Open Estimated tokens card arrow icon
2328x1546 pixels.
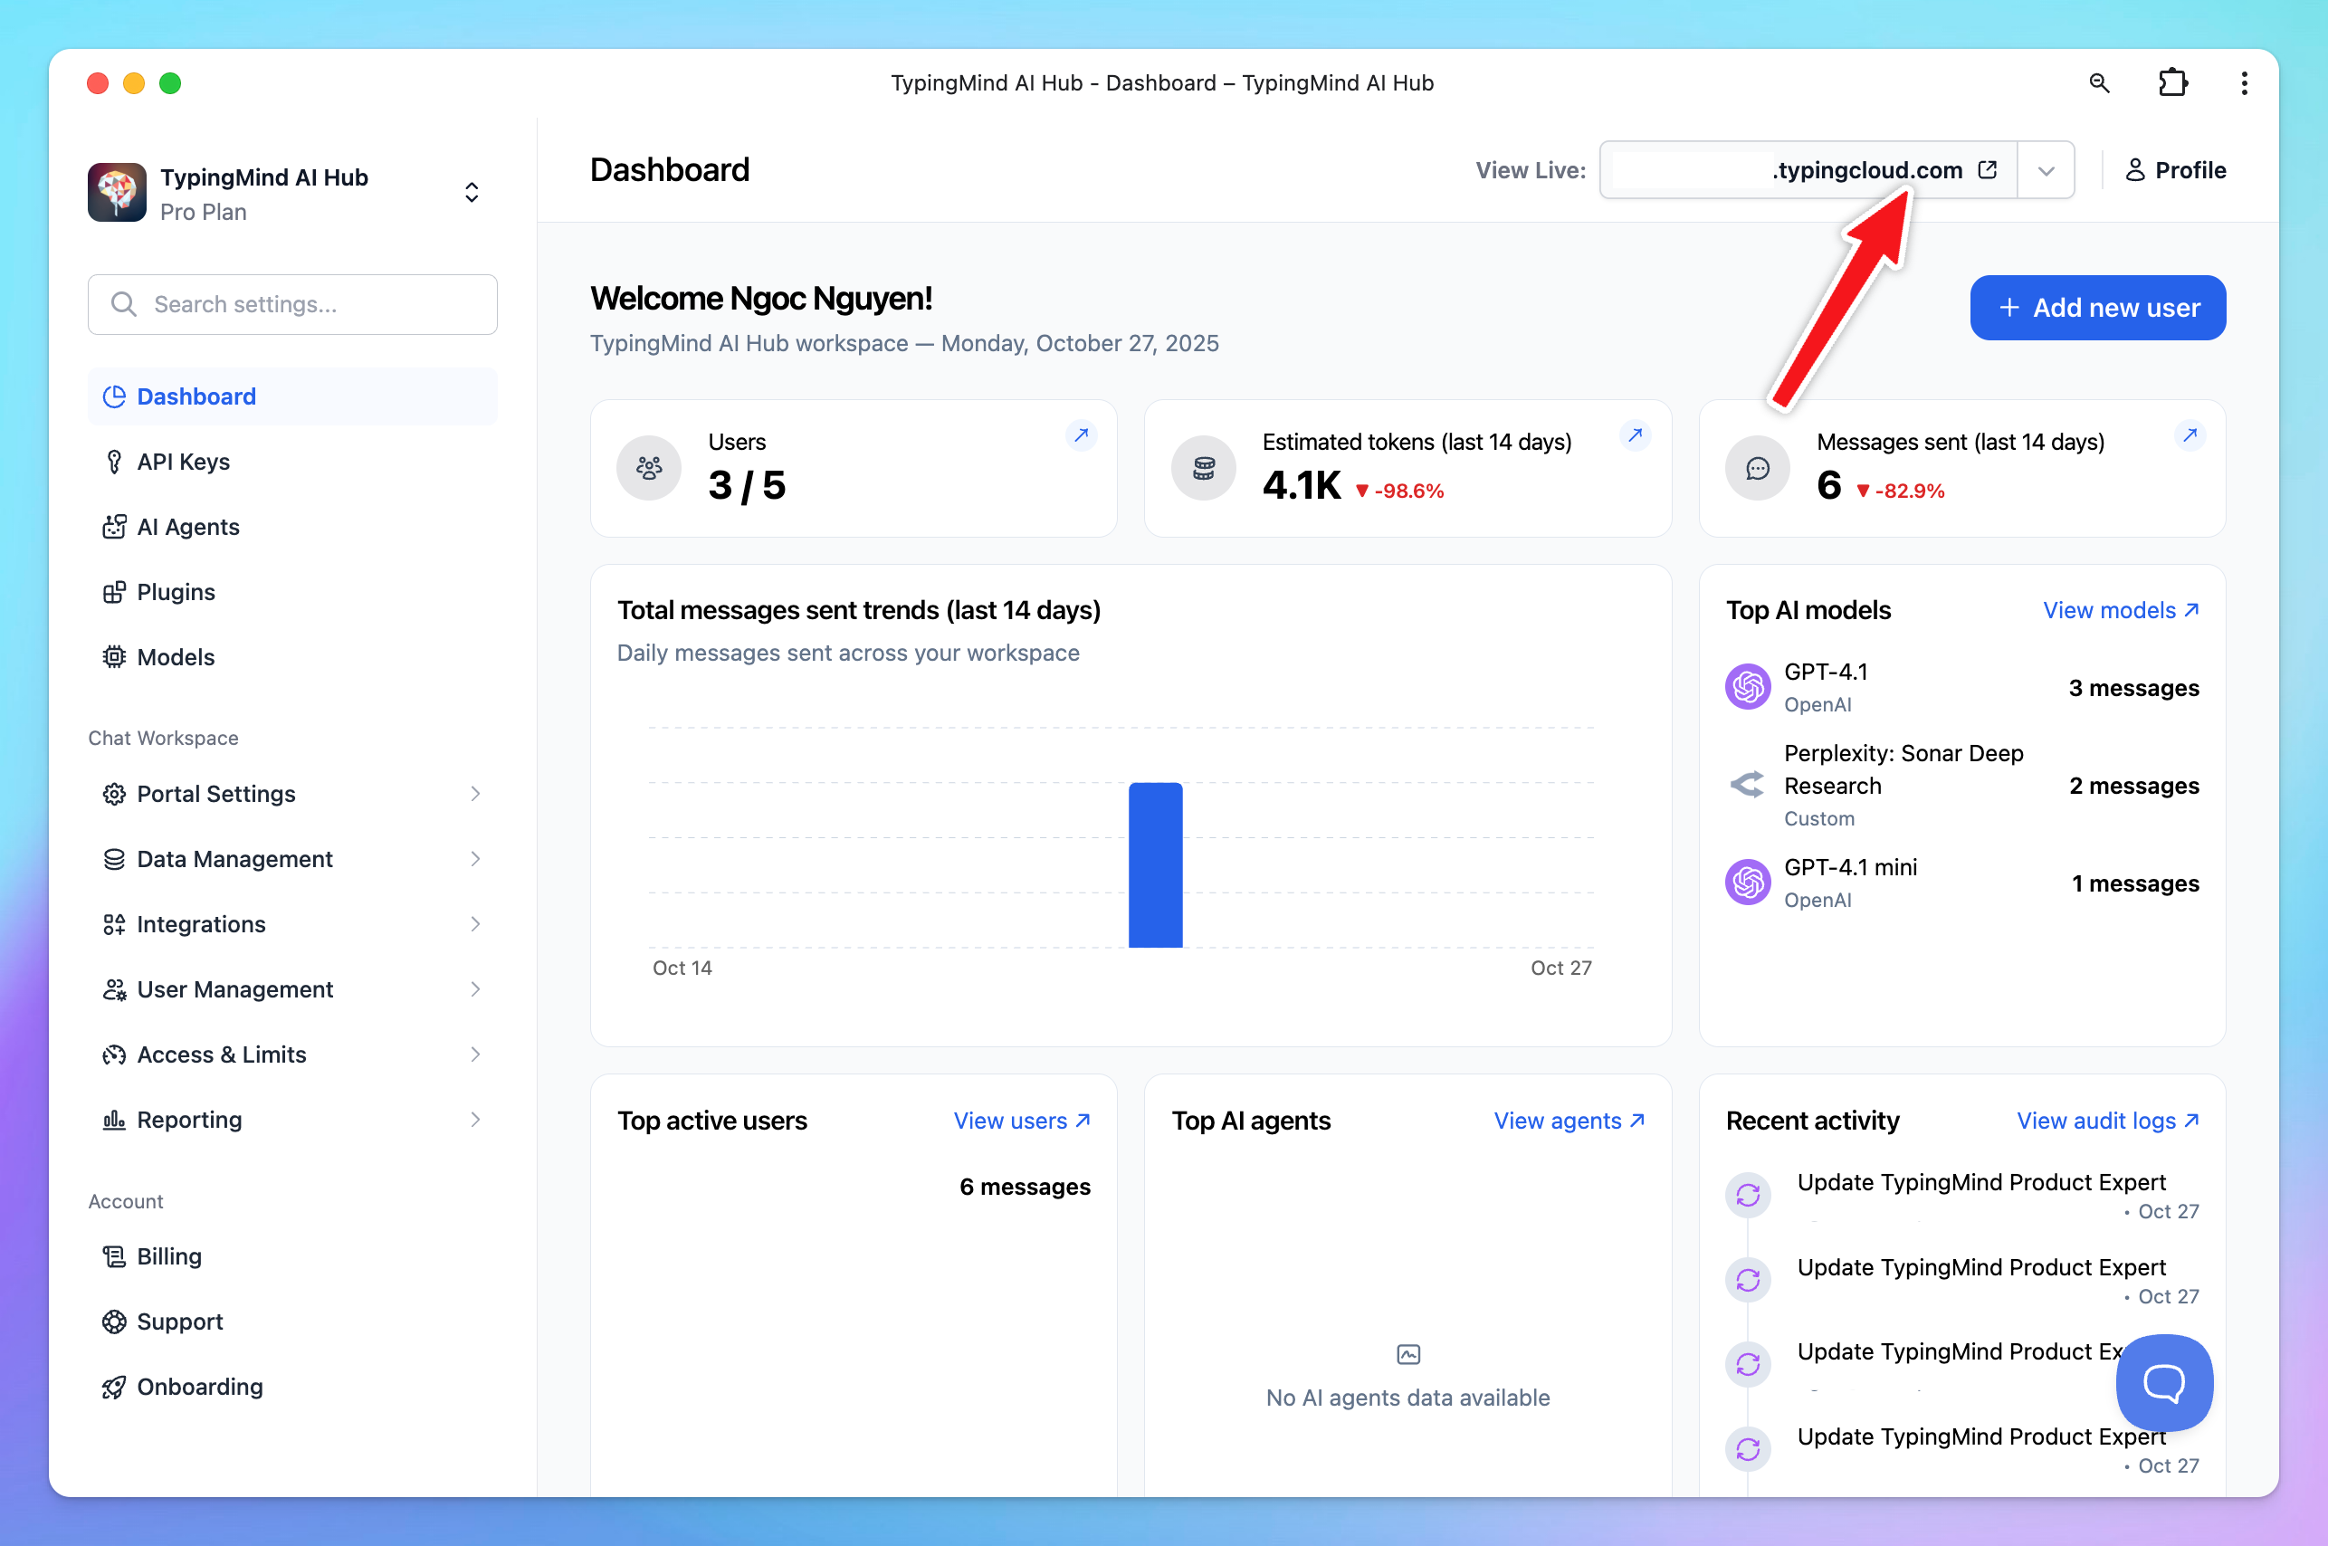coord(1636,434)
